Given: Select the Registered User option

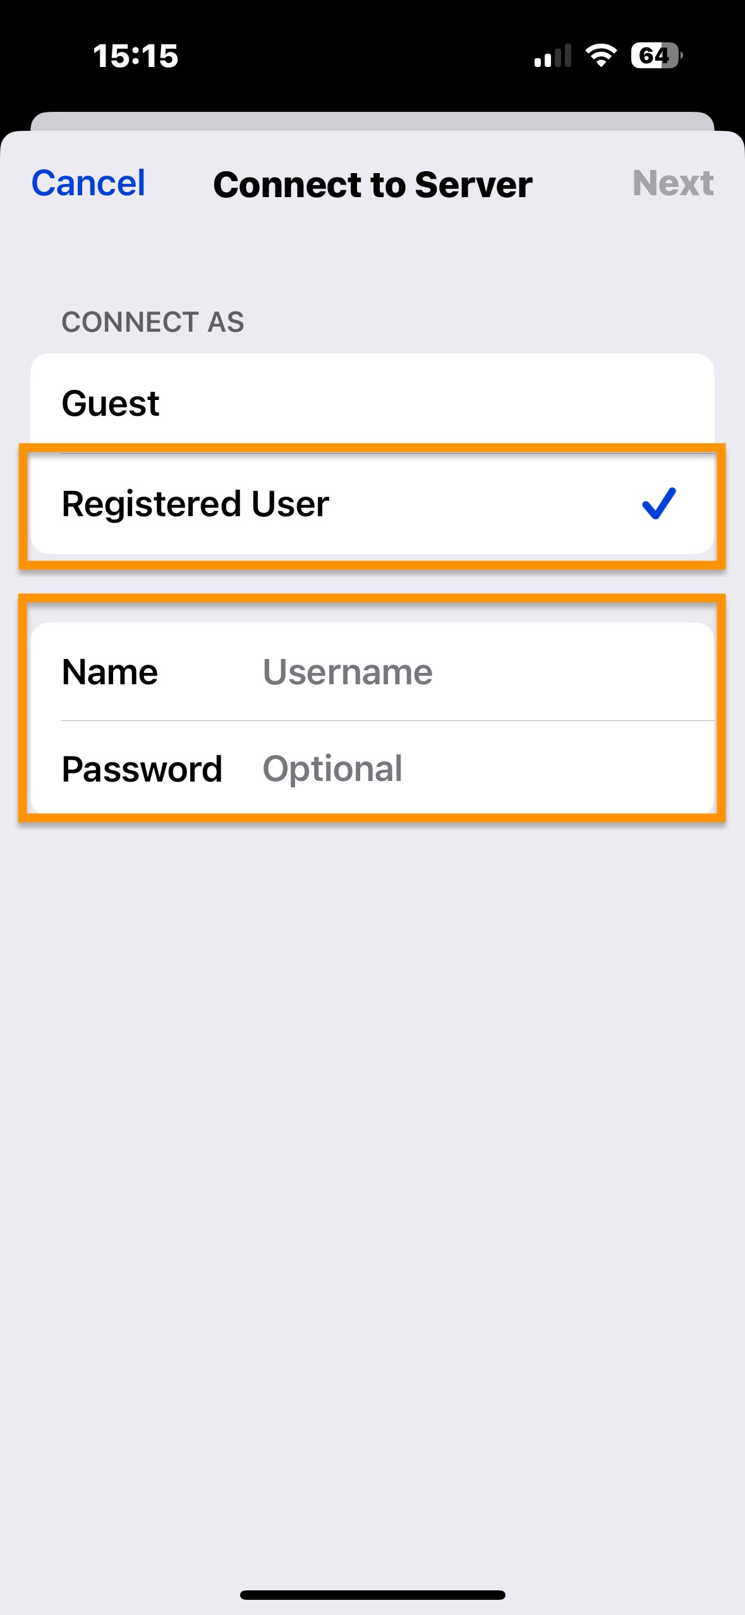Looking at the screenshot, I should pyautogui.click(x=372, y=504).
